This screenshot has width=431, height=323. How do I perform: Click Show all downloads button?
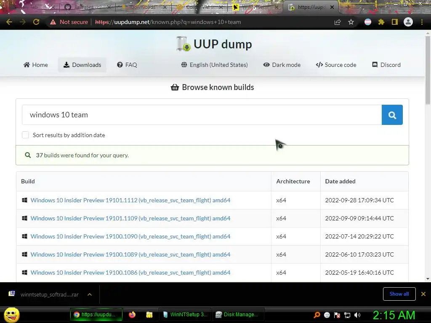399,294
